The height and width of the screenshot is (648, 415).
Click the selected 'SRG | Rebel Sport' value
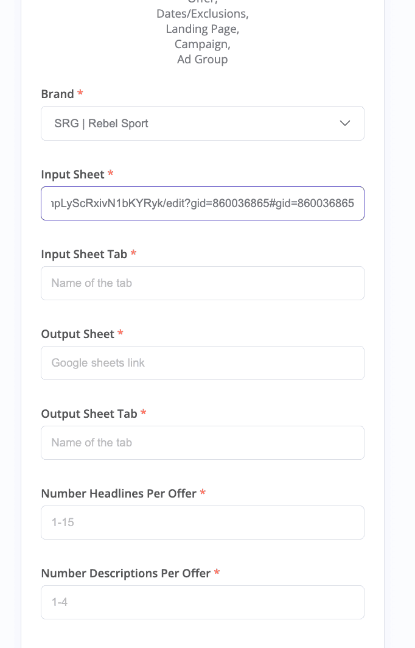[x=102, y=124]
